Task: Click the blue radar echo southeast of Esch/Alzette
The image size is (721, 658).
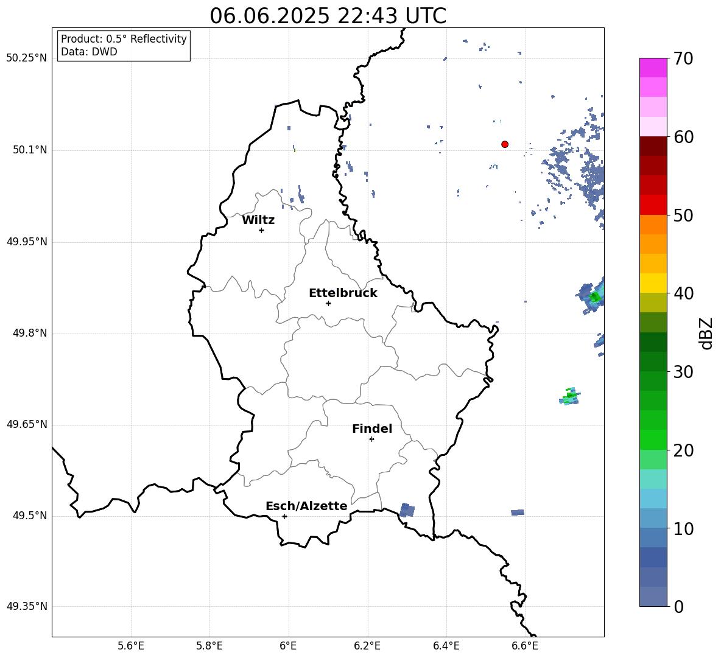Action: click(407, 510)
